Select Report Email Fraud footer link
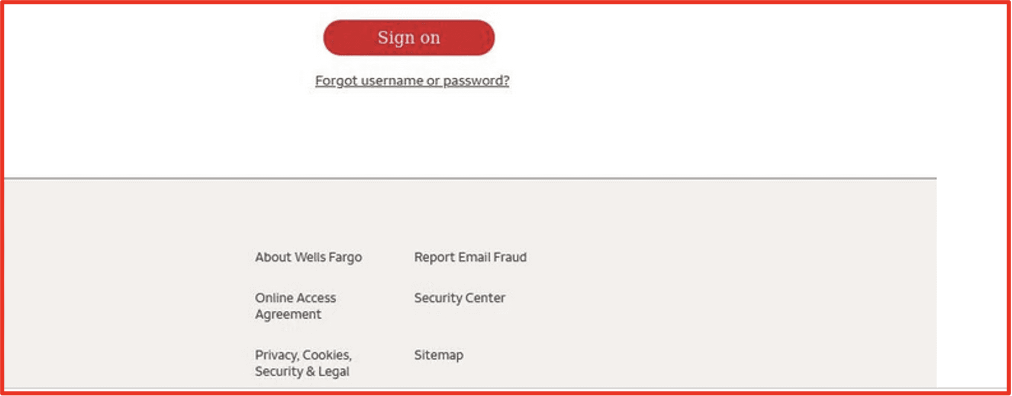1012x396 pixels. point(470,257)
